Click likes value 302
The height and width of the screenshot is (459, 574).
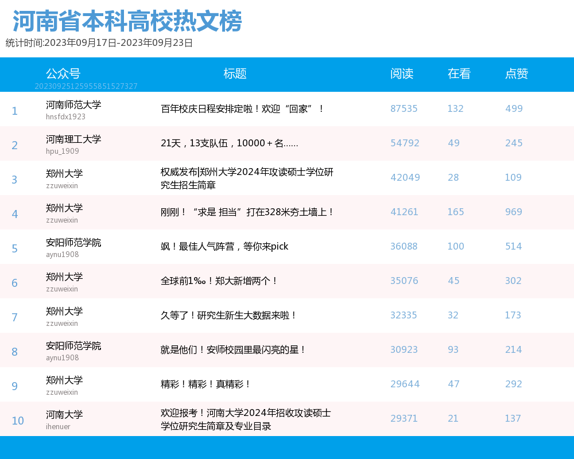tap(513, 281)
